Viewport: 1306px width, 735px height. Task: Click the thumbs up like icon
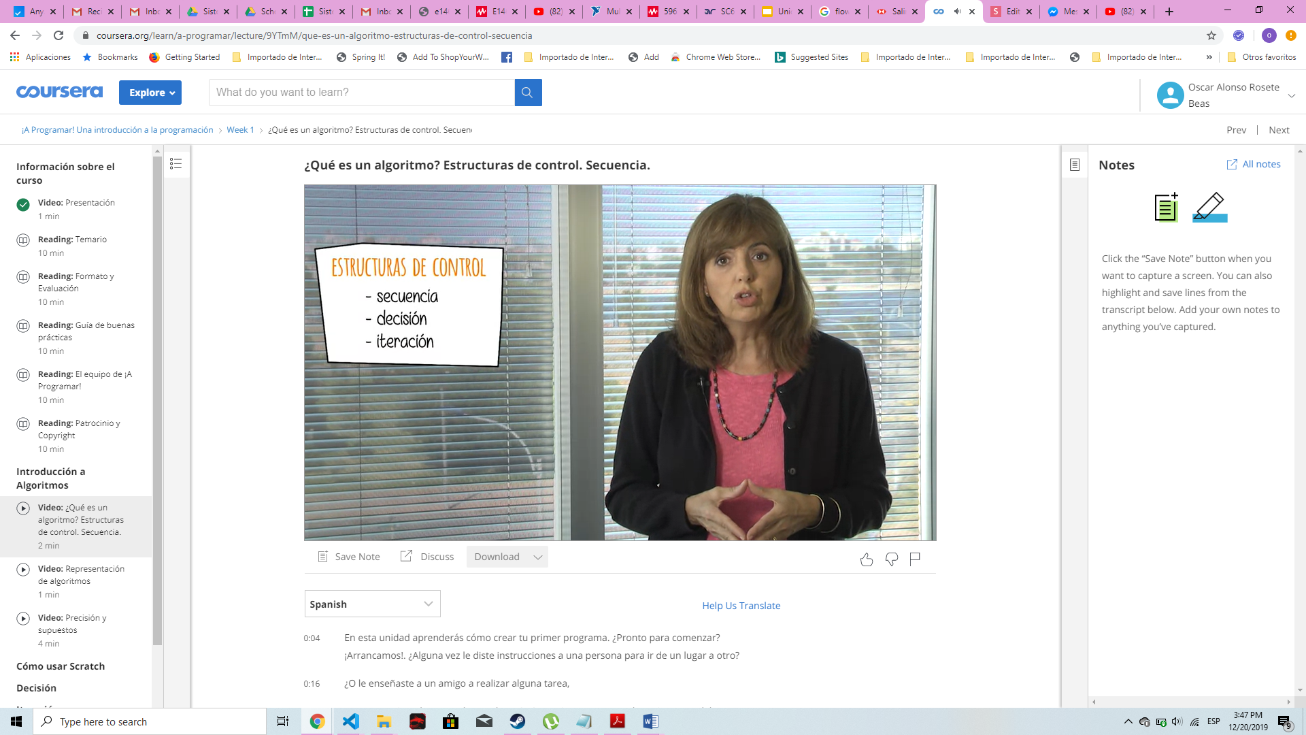[866, 559]
